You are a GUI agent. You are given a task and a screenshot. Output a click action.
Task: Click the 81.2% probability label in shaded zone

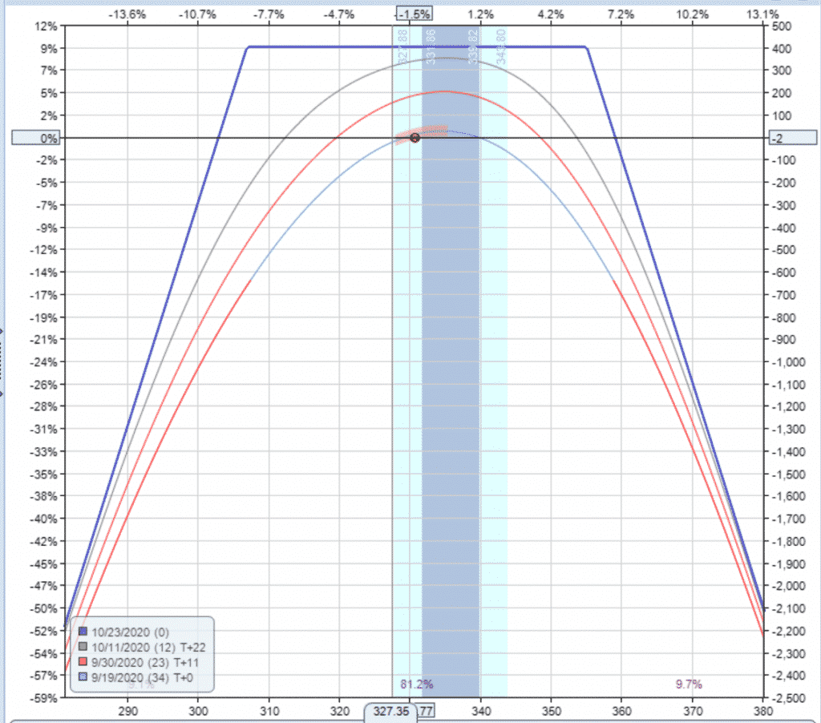click(x=417, y=684)
